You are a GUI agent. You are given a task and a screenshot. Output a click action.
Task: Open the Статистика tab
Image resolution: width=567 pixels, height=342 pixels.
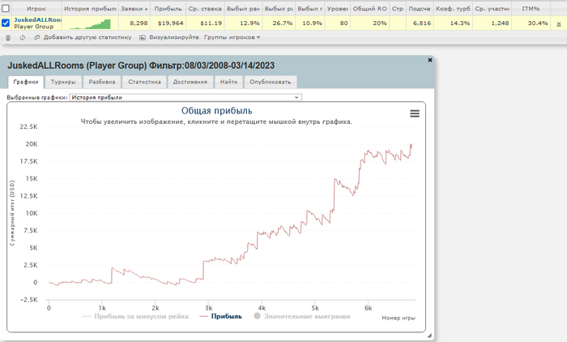pyautogui.click(x=147, y=82)
